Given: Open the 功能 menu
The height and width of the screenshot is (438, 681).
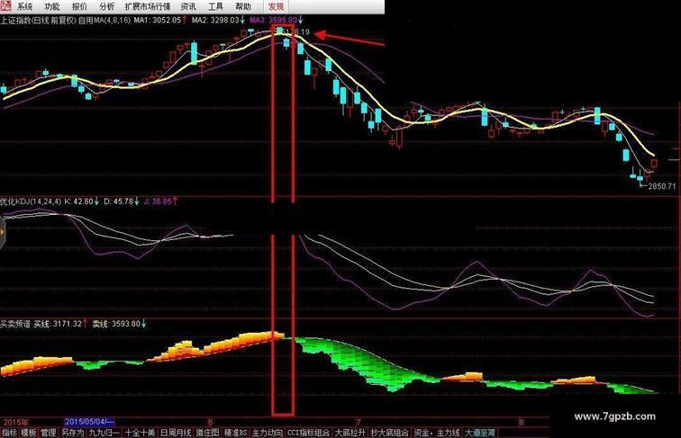Looking at the screenshot, I should tap(52, 6).
